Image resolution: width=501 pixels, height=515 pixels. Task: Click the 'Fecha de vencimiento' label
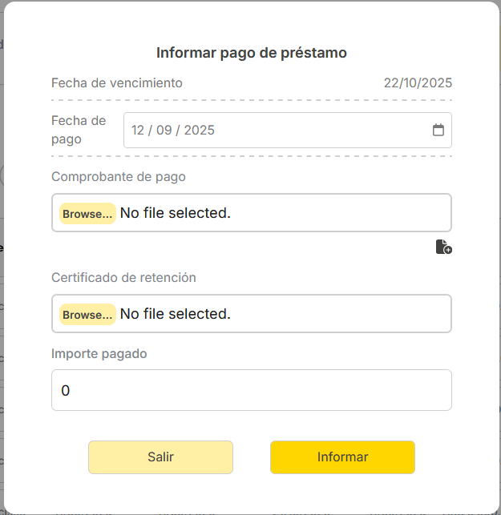pyautogui.click(x=117, y=82)
